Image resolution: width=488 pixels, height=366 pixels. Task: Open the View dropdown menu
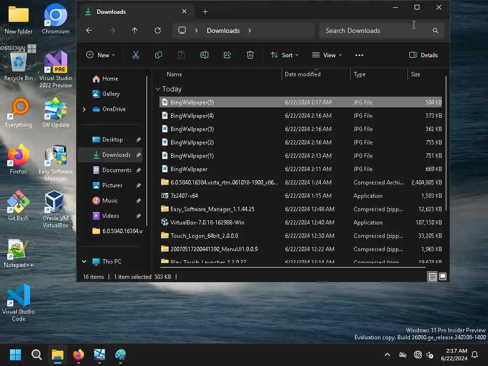pyautogui.click(x=327, y=55)
